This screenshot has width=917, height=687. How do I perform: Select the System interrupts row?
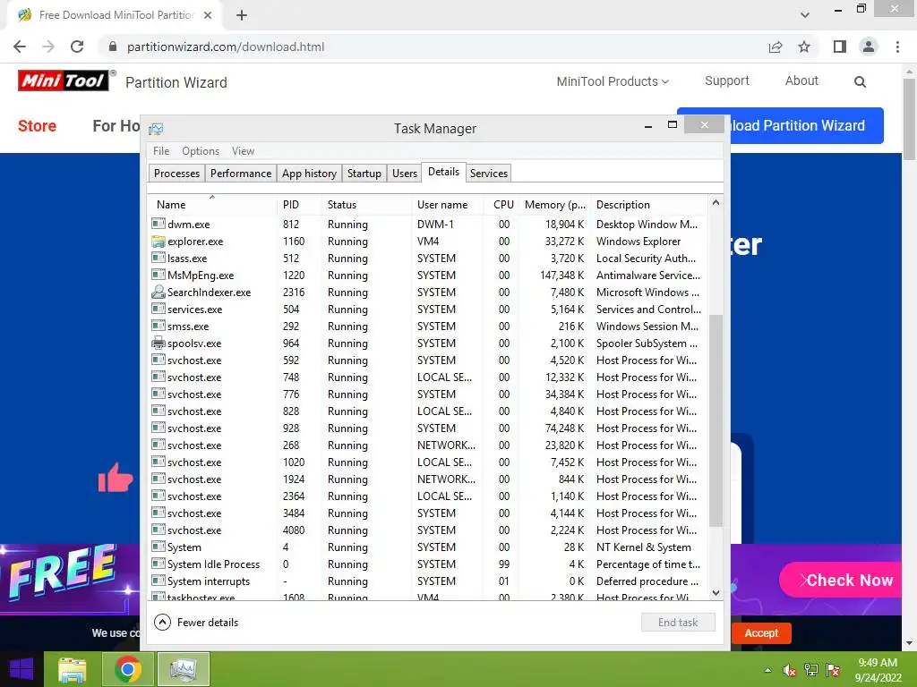pyautogui.click(x=428, y=581)
